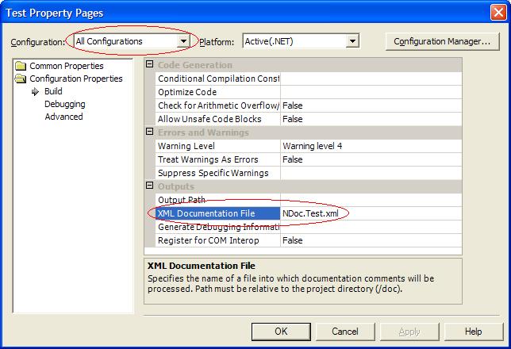Screen dimensions: 511x349
Task: Click the Help button
Action: pyautogui.click(x=473, y=331)
